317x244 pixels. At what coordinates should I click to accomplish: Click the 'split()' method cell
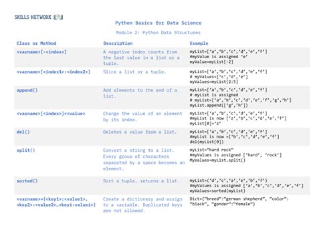point(25,150)
